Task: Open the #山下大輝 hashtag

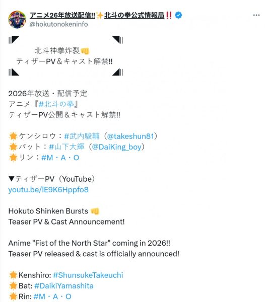Action: click(x=67, y=147)
